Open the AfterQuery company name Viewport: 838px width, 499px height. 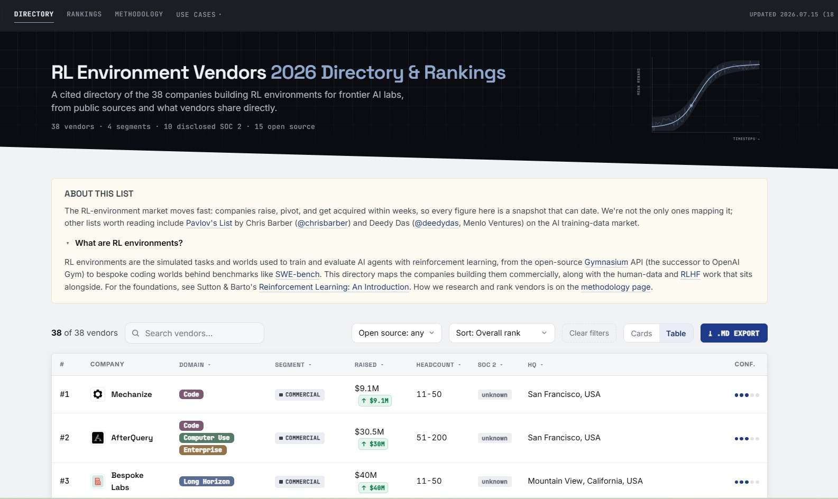[x=132, y=438]
